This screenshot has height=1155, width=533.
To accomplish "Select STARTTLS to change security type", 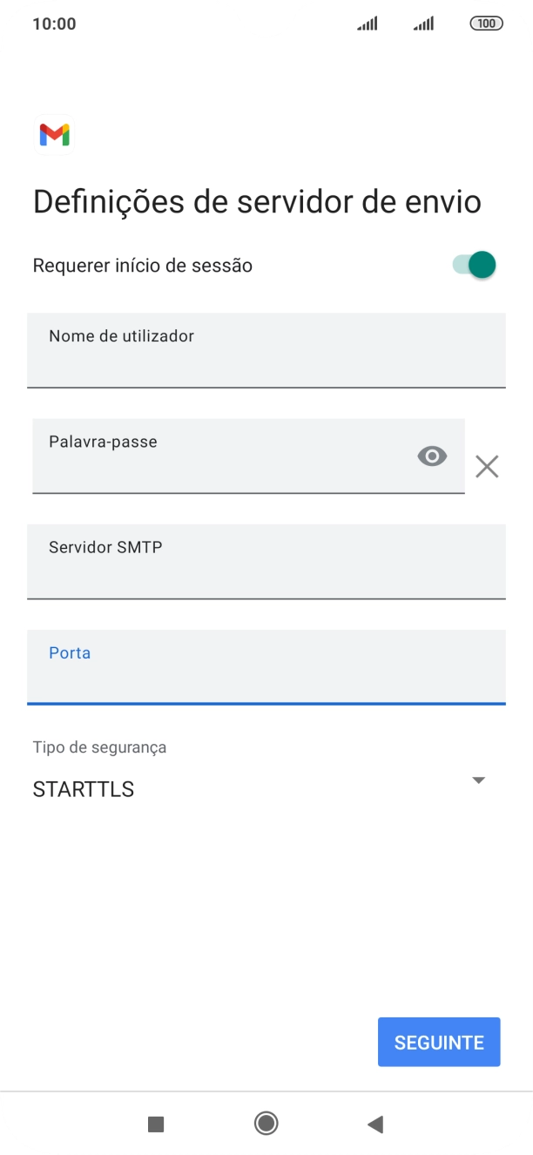I will [x=83, y=789].
